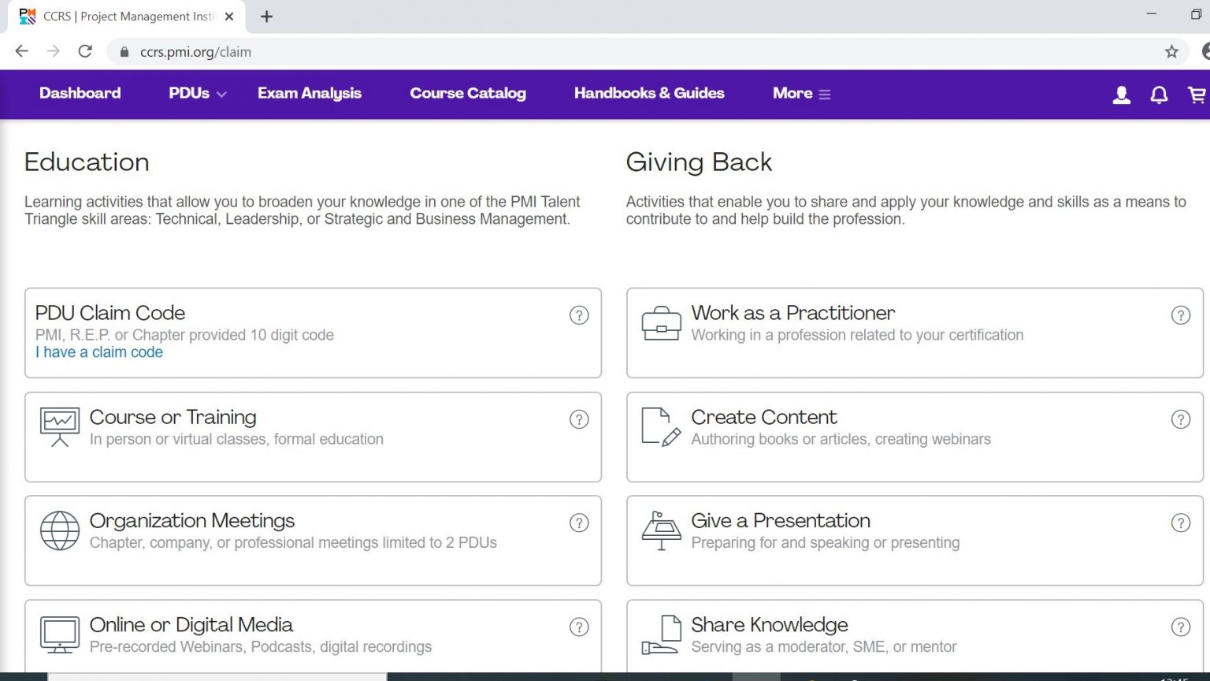The image size is (1210, 681).
Task: Bookmark this page with the star icon
Action: [1171, 52]
